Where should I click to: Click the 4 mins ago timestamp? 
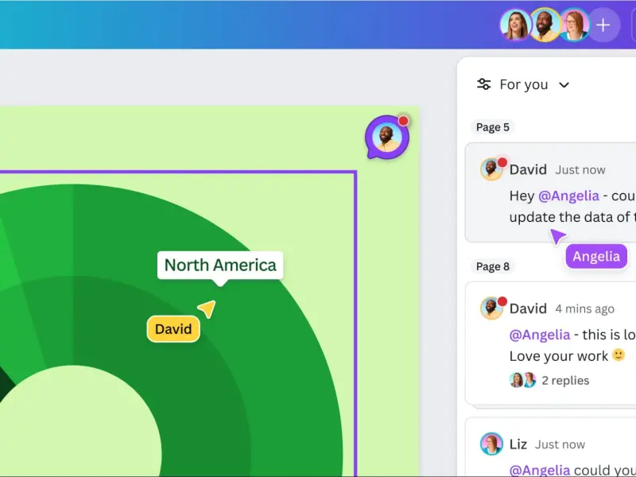(584, 308)
